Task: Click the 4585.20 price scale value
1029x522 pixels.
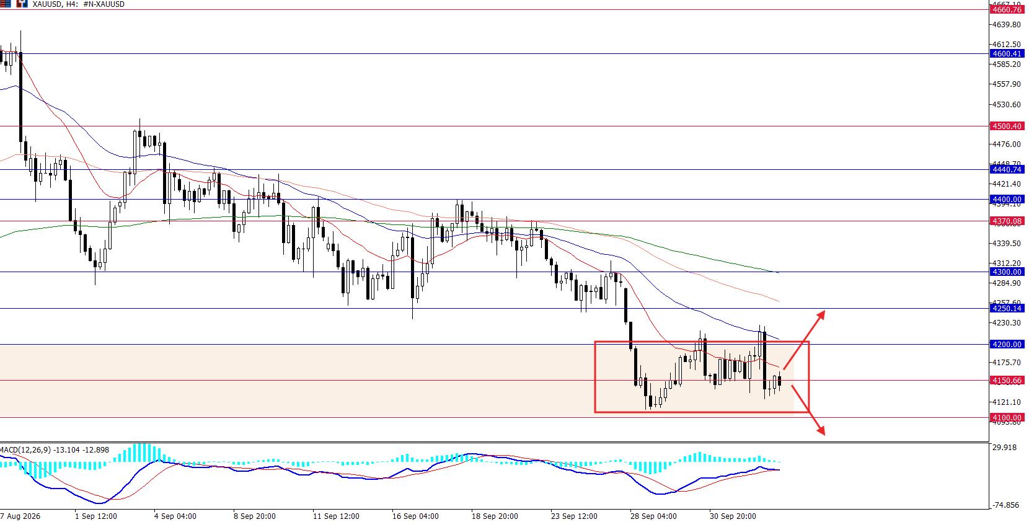Action: point(1006,64)
